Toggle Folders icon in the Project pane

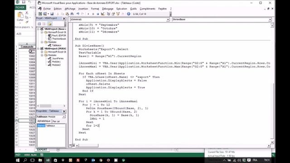pos(49,24)
